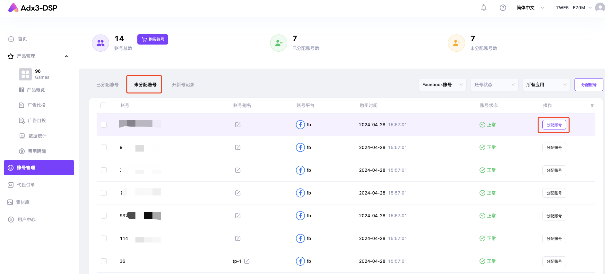This screenshot has width=605, height=274.
Task: Click the notification bell icon
Action: pyautogui.click(x=483, y=8)
